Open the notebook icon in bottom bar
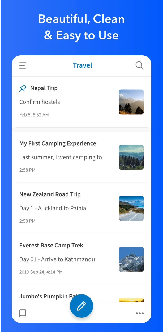The height and width of the screenshot is (332, 163). [23, 313]
